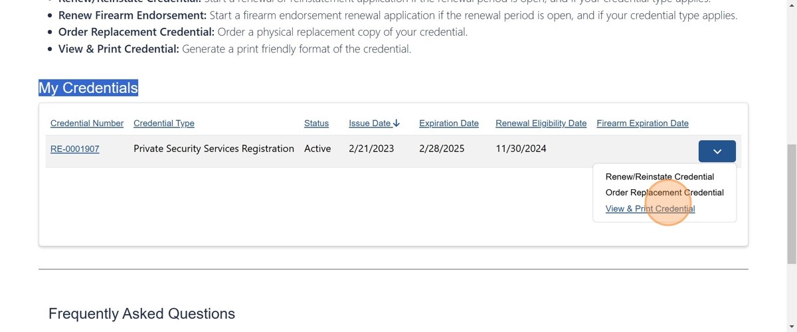Click the Issue Date sort arrow icon
This screenshot has width=797, height=332.
pyautogui.click(x=397, y=123)
